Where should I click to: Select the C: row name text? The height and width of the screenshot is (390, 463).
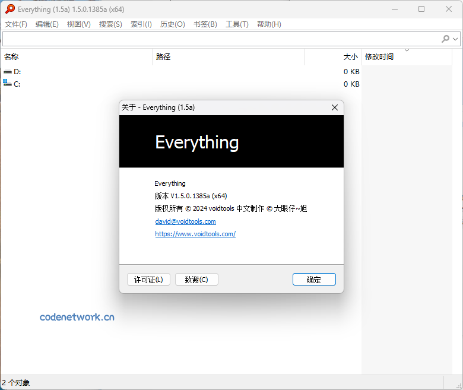(x=17, y=84)
